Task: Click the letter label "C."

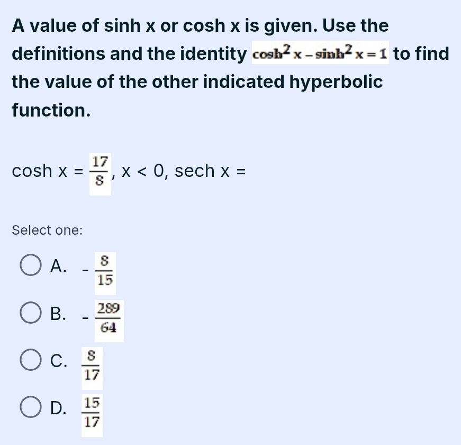Action: pyautogui.click(x=58, y=361)
